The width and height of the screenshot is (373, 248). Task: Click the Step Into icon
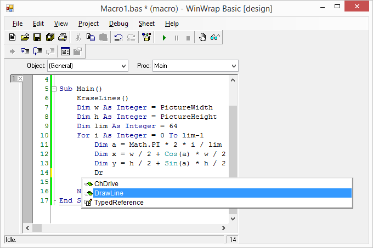coord(25,51)
